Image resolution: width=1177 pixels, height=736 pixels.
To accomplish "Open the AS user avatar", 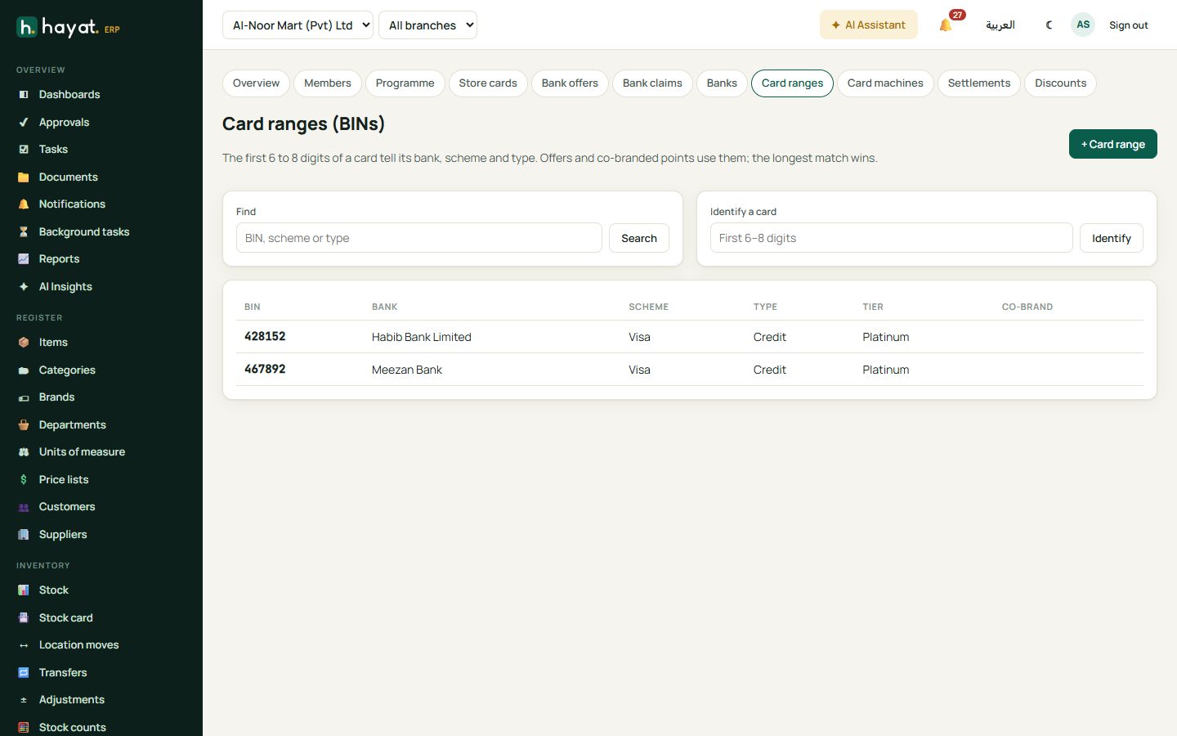I will [x=1083, y=25].
